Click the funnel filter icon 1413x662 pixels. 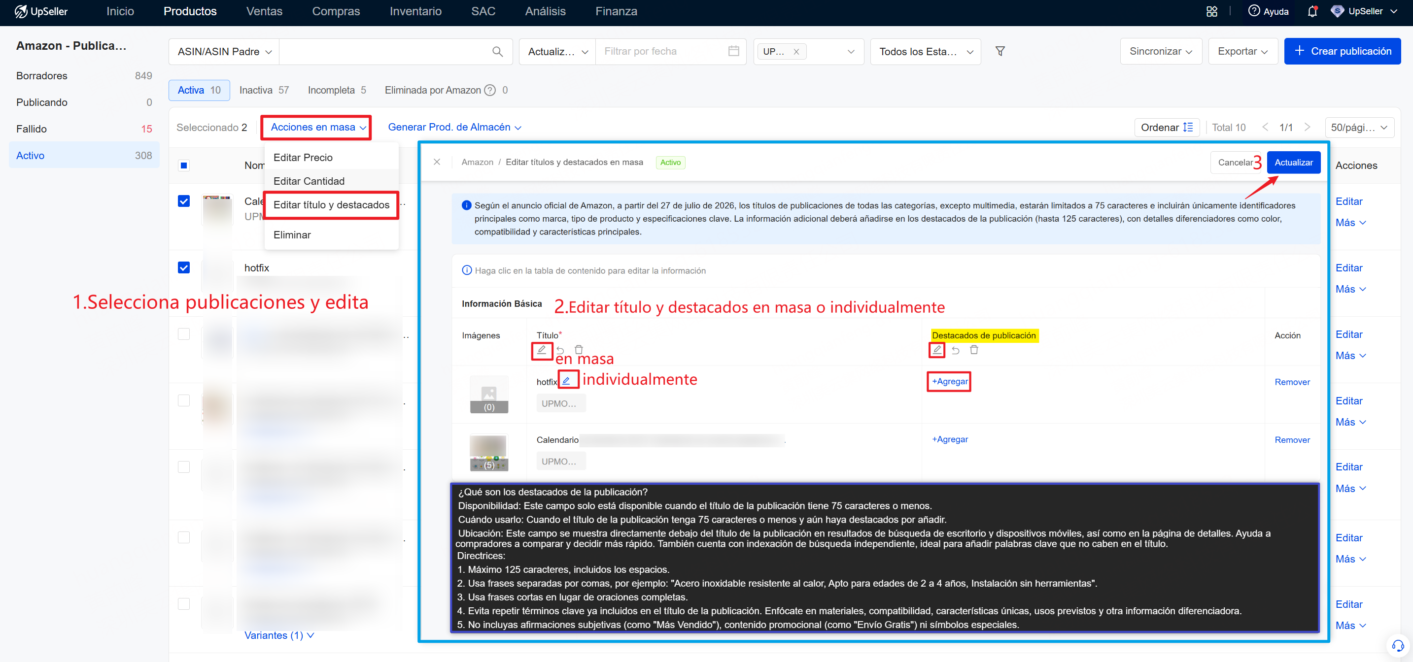(x=999, y=51)
